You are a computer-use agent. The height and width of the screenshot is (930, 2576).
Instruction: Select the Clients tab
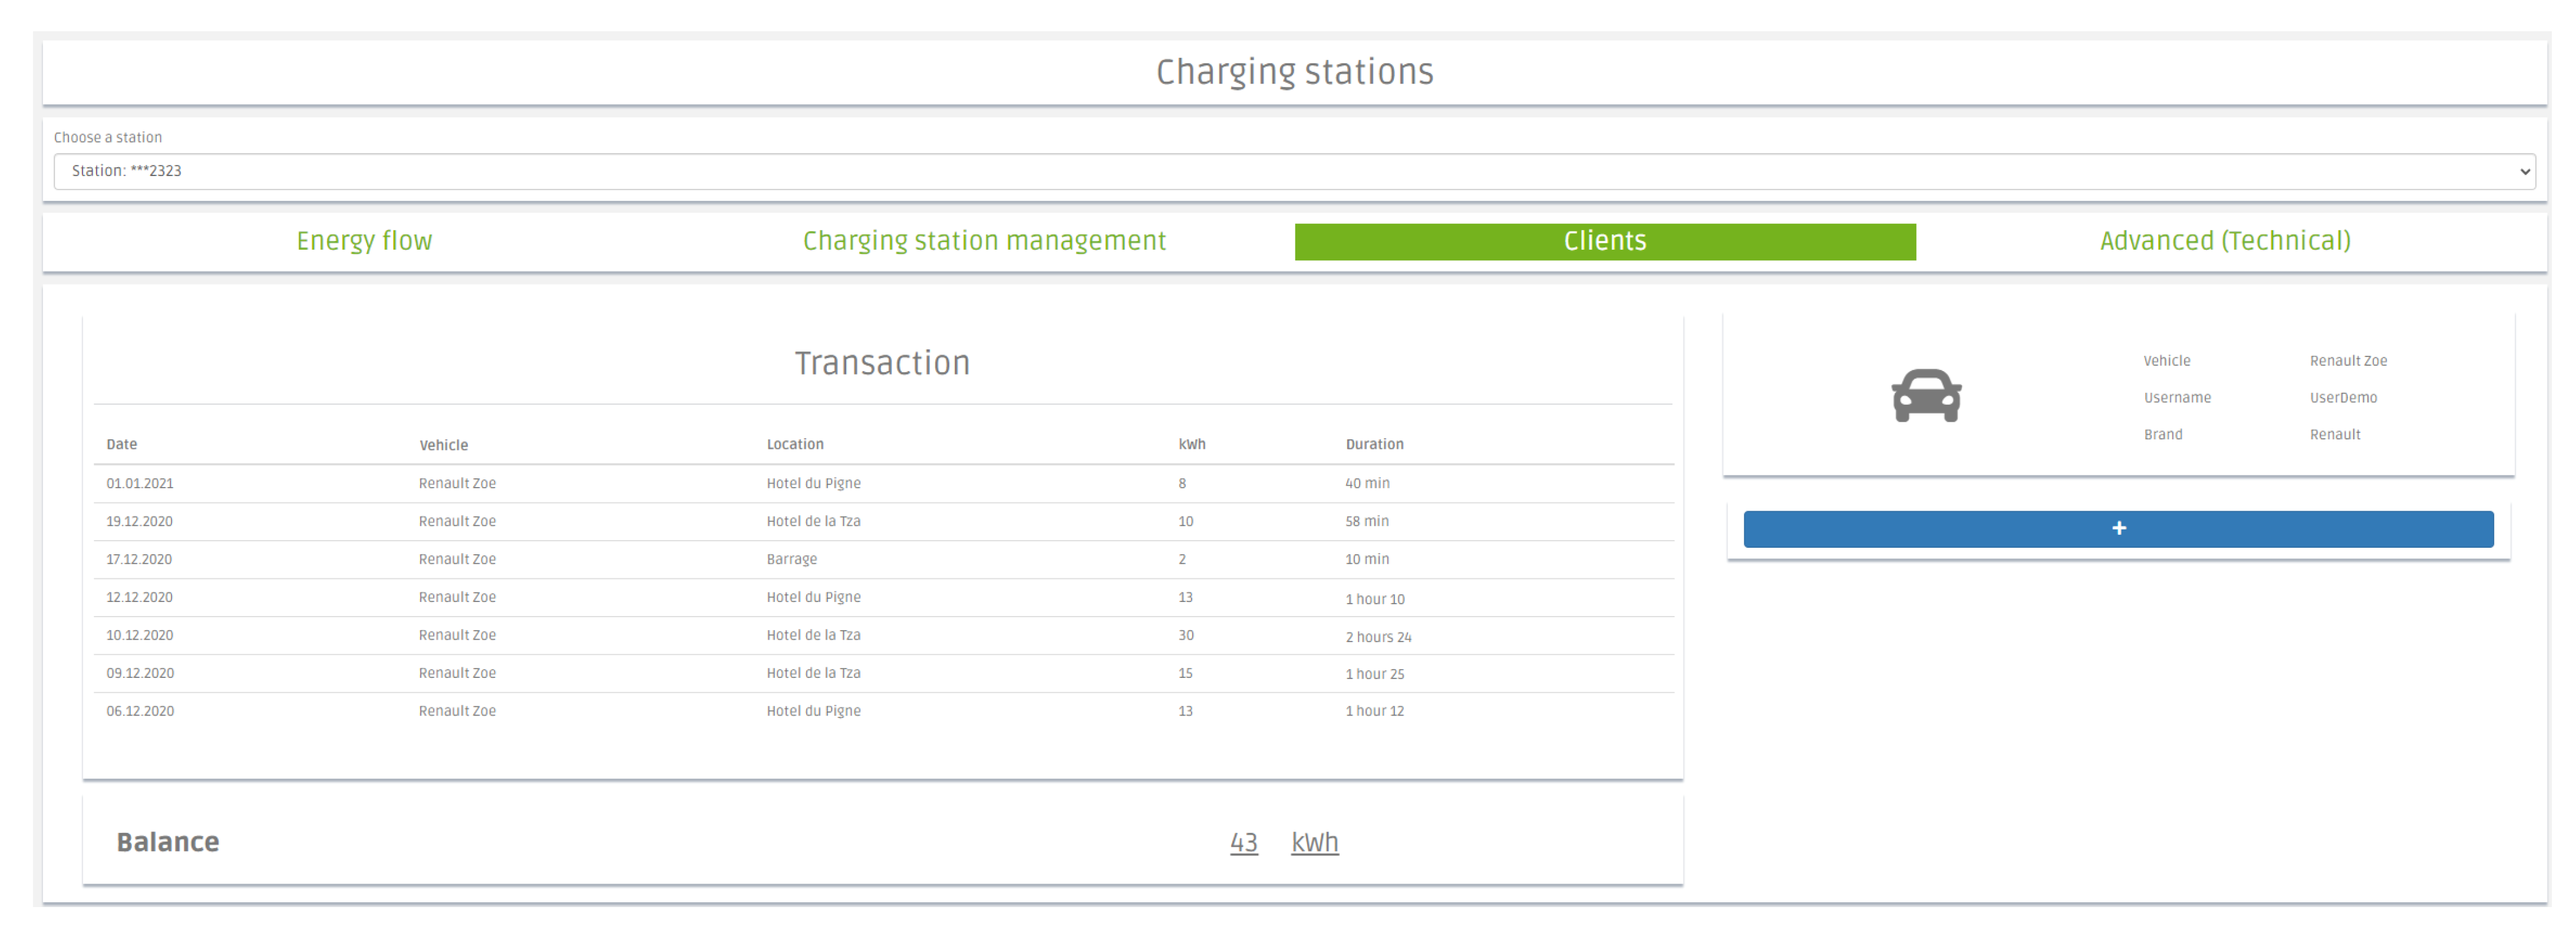(1604, 241)
